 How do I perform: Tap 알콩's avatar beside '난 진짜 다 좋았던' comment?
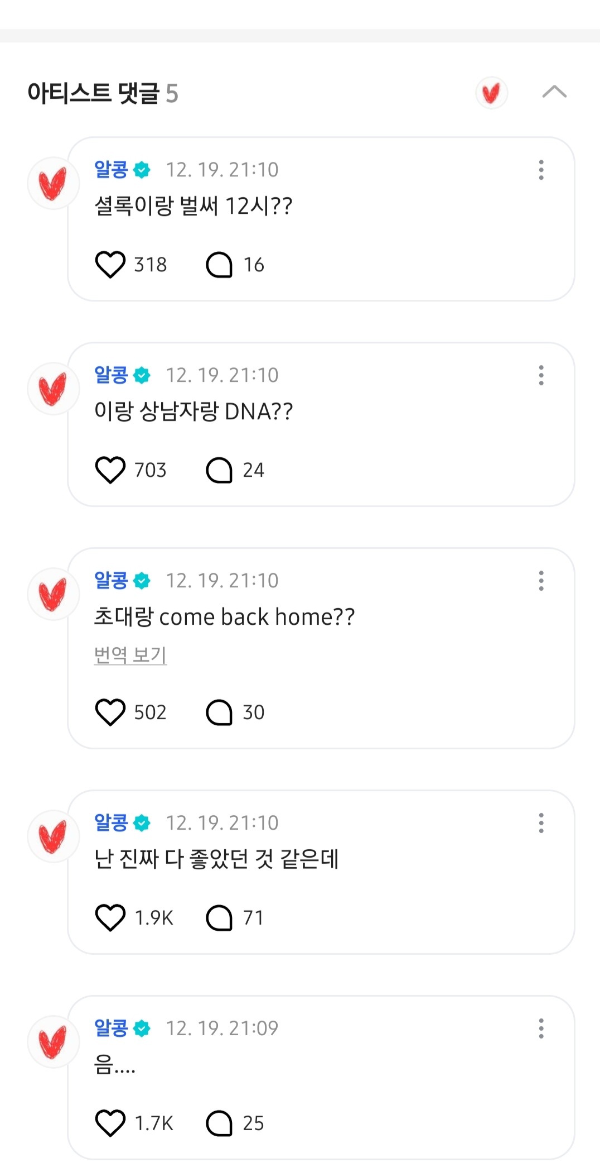tap(53, 836)
